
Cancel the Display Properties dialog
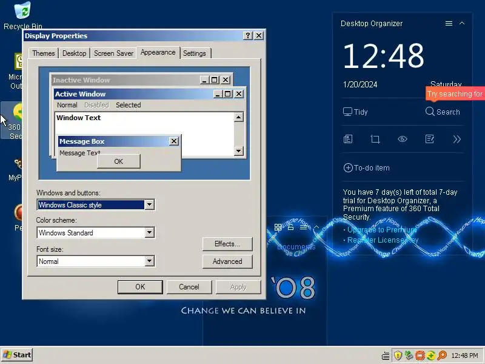[x=189, y=287]
